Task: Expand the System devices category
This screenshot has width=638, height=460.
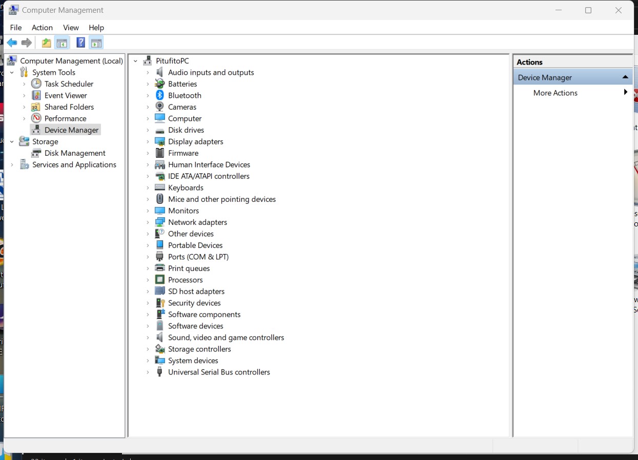Action: point(148,361)
